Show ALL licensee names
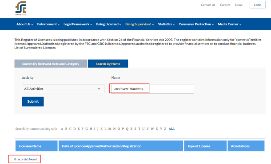The width and height of the screenshot is (271, 164). click(171, 129)
